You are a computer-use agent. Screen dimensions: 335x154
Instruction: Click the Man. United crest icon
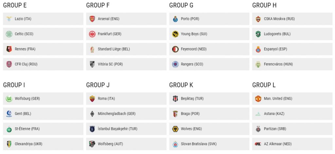(x=258, y=99)
